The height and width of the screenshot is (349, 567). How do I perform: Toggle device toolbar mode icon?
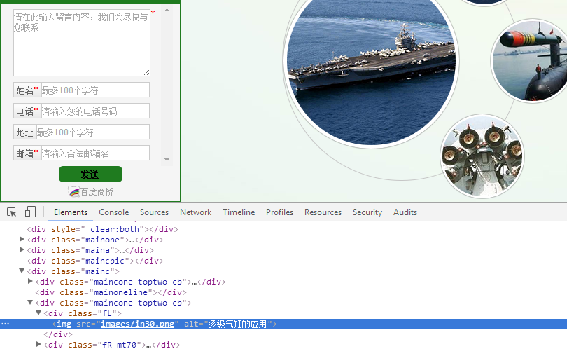tap(30, 212)
